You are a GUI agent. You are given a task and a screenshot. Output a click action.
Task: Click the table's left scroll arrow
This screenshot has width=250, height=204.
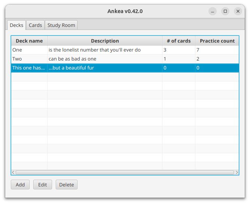click(x=13, y=173)
